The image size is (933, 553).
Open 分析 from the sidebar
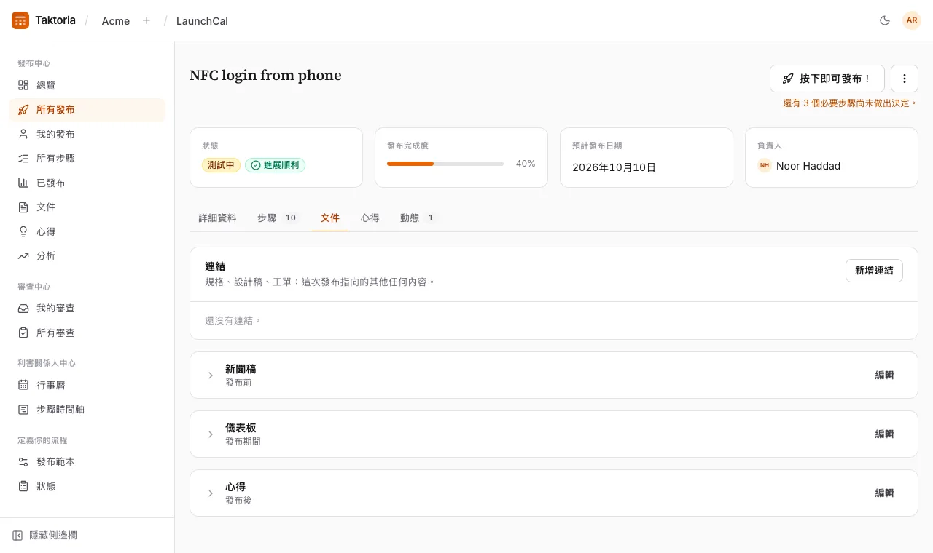pos(87,256)
